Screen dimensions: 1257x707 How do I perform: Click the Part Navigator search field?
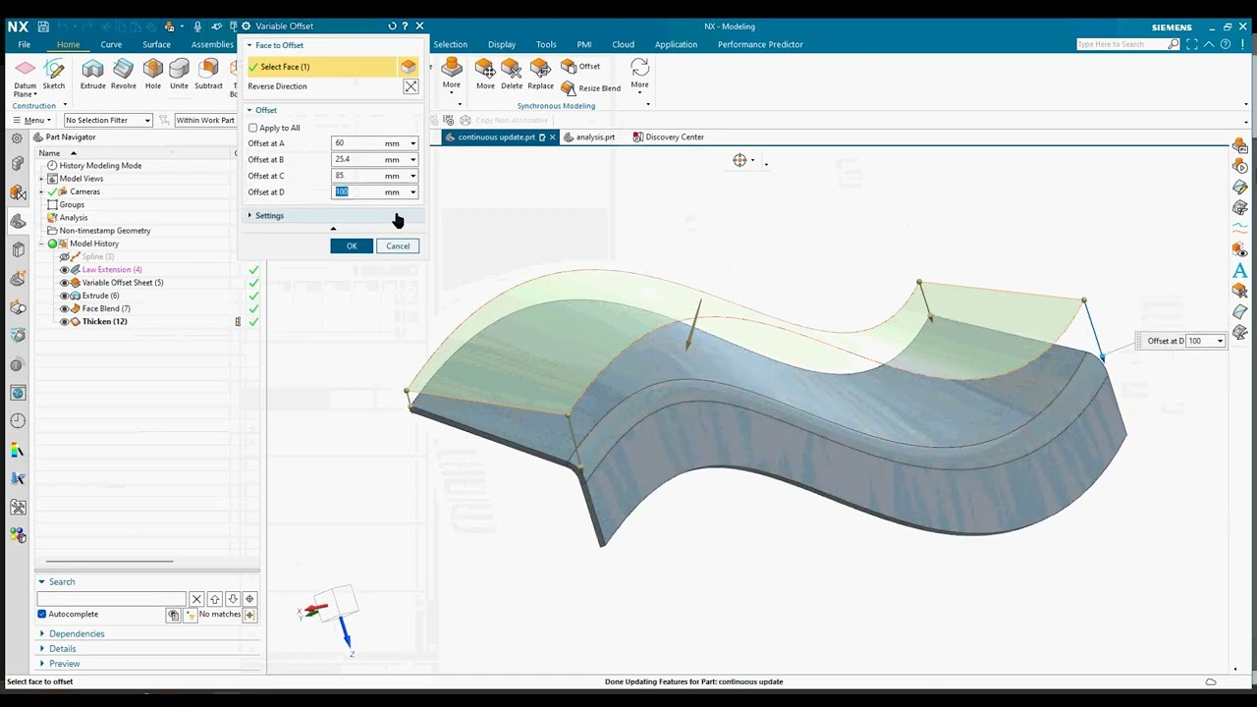click(x=111, y=599)
